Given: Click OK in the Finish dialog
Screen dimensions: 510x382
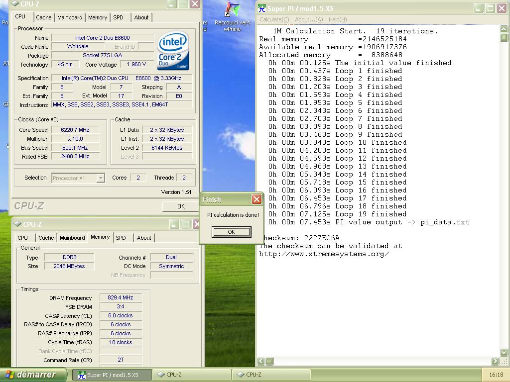Looking at the screenshot, I should 231,232.
